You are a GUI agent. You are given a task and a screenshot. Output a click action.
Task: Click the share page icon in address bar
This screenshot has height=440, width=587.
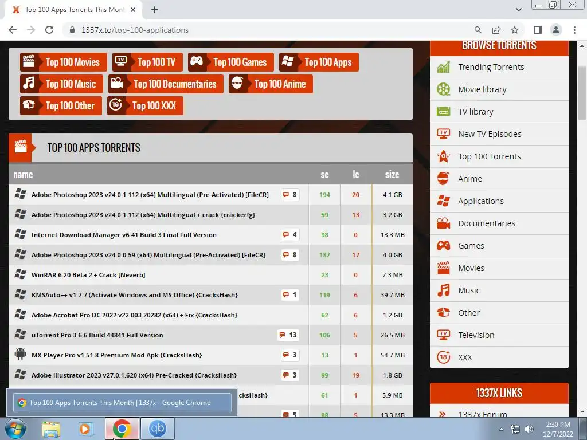tap(496, 30)
